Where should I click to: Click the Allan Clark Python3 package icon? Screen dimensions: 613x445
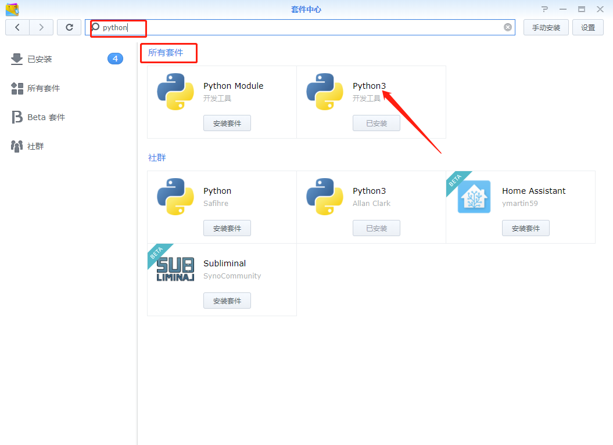point(324,197)
